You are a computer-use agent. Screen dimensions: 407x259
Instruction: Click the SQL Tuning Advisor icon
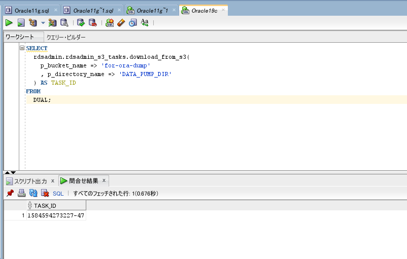pyautogui.click(x=64, y=23)
